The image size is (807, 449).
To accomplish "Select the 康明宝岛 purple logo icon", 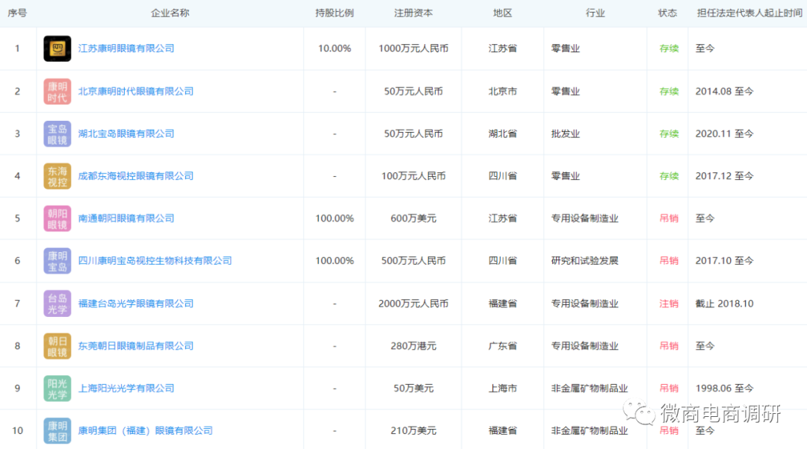I will coord(57,260).
